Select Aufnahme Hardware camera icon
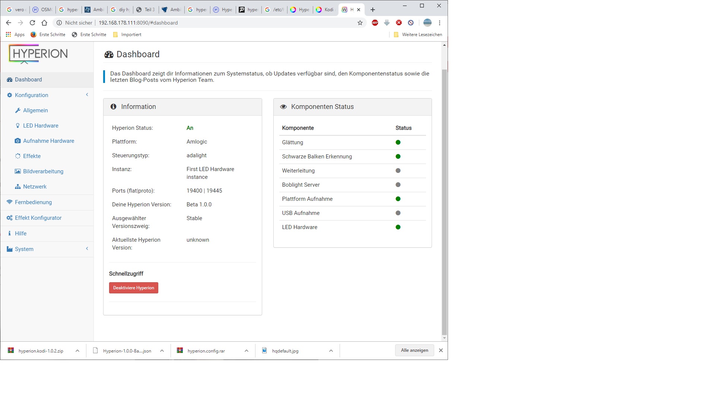The image size is (715, 412). (18, 141)
